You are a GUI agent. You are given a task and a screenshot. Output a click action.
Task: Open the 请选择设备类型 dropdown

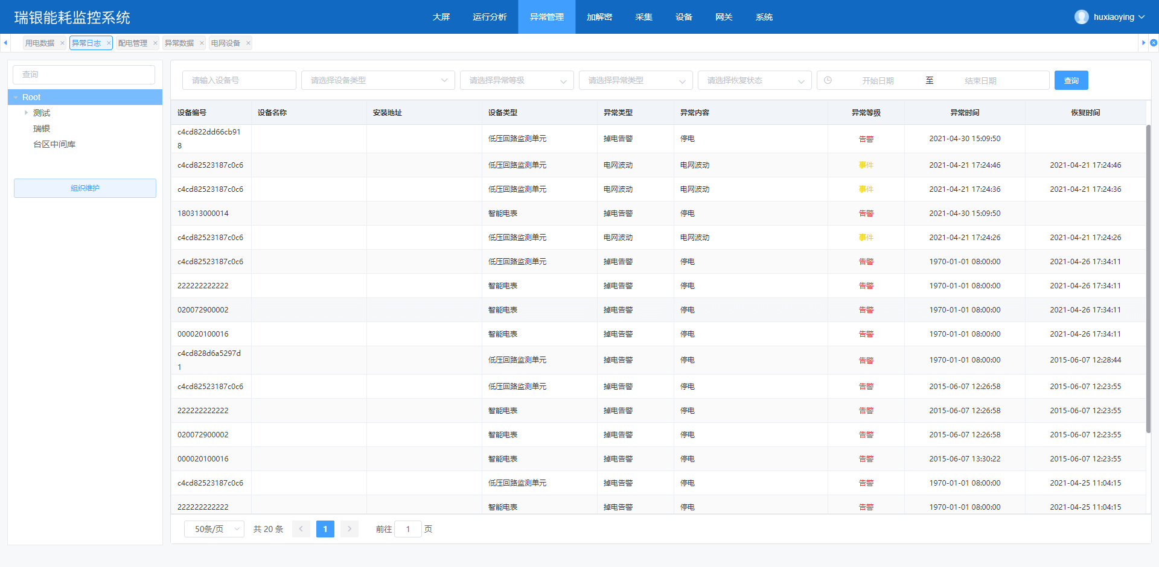tap(378, 80)
